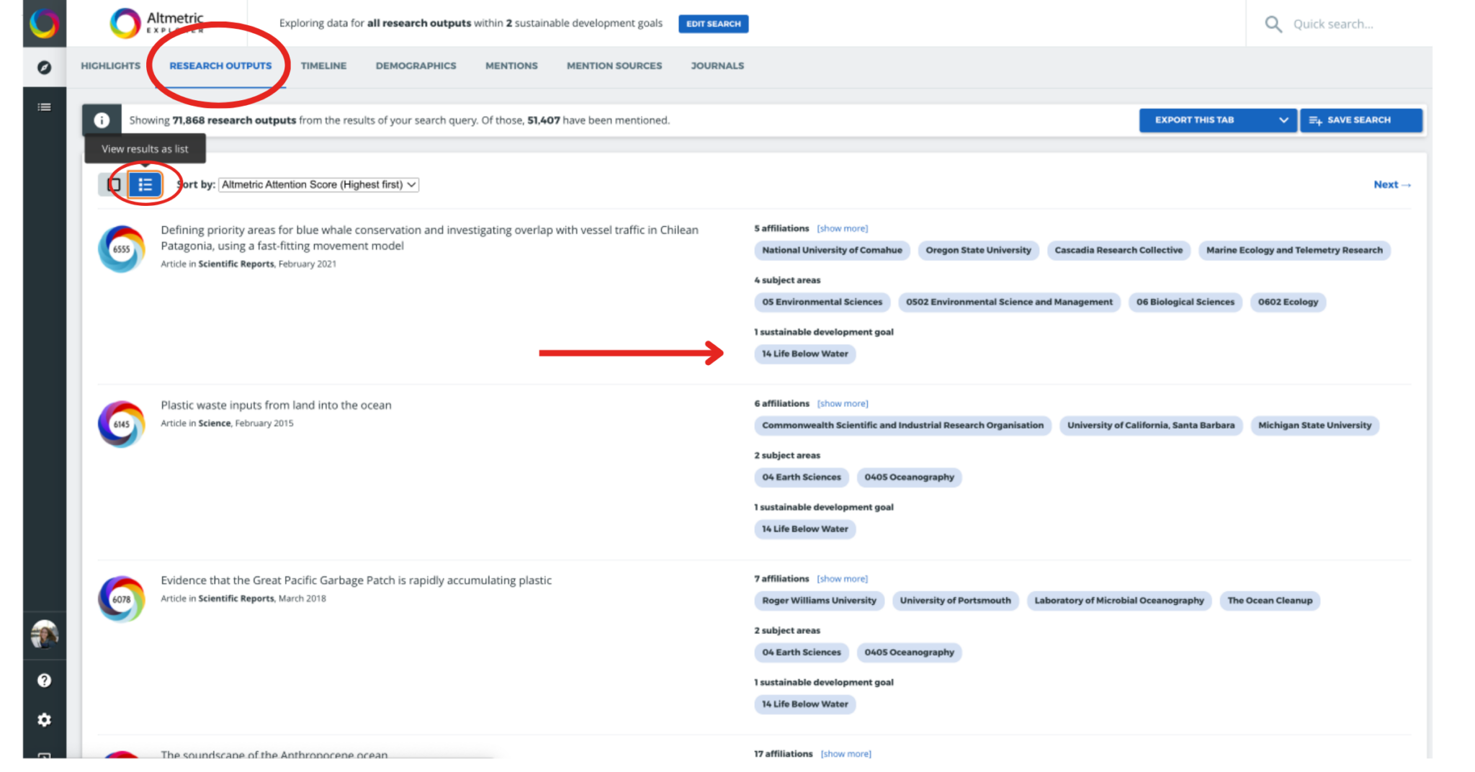This screenshot has height=772, width=1475.
Task: Click 'show more' for 5 affiliations
Action: tap(842, 228)
